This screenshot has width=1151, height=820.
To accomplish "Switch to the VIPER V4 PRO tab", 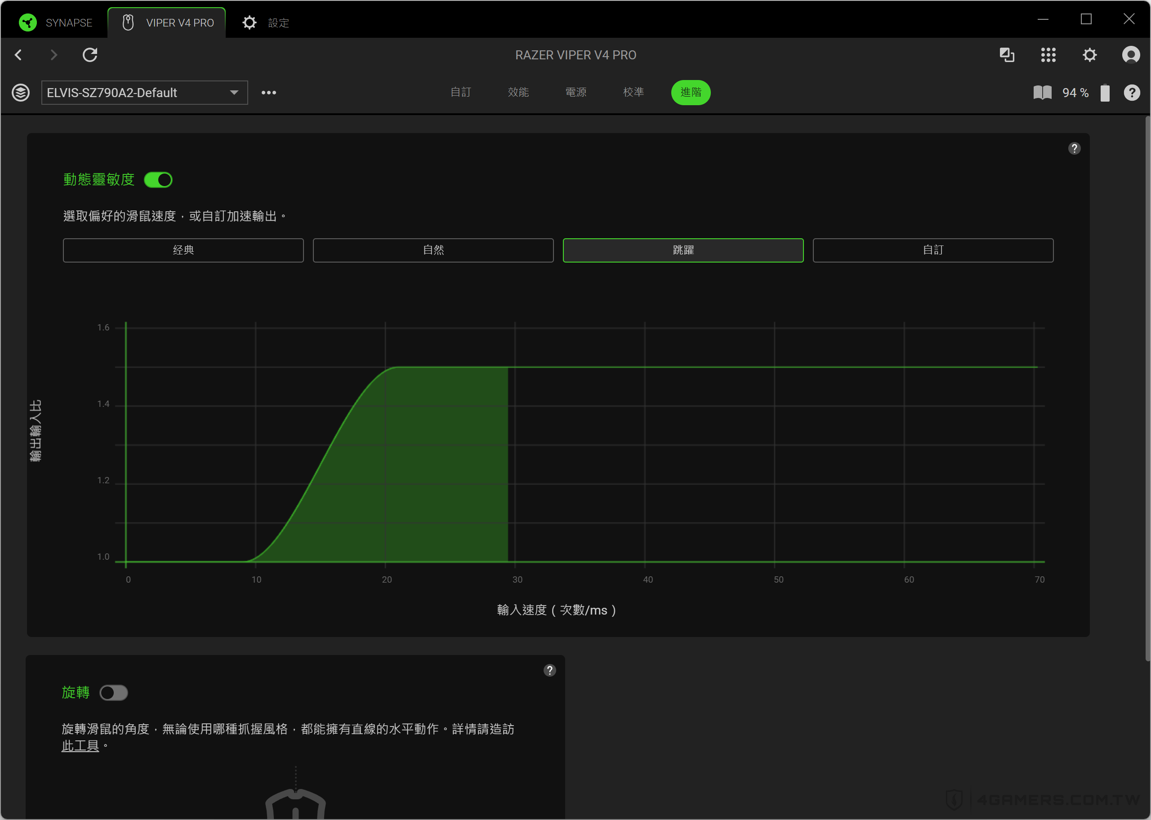I will 167,23.
